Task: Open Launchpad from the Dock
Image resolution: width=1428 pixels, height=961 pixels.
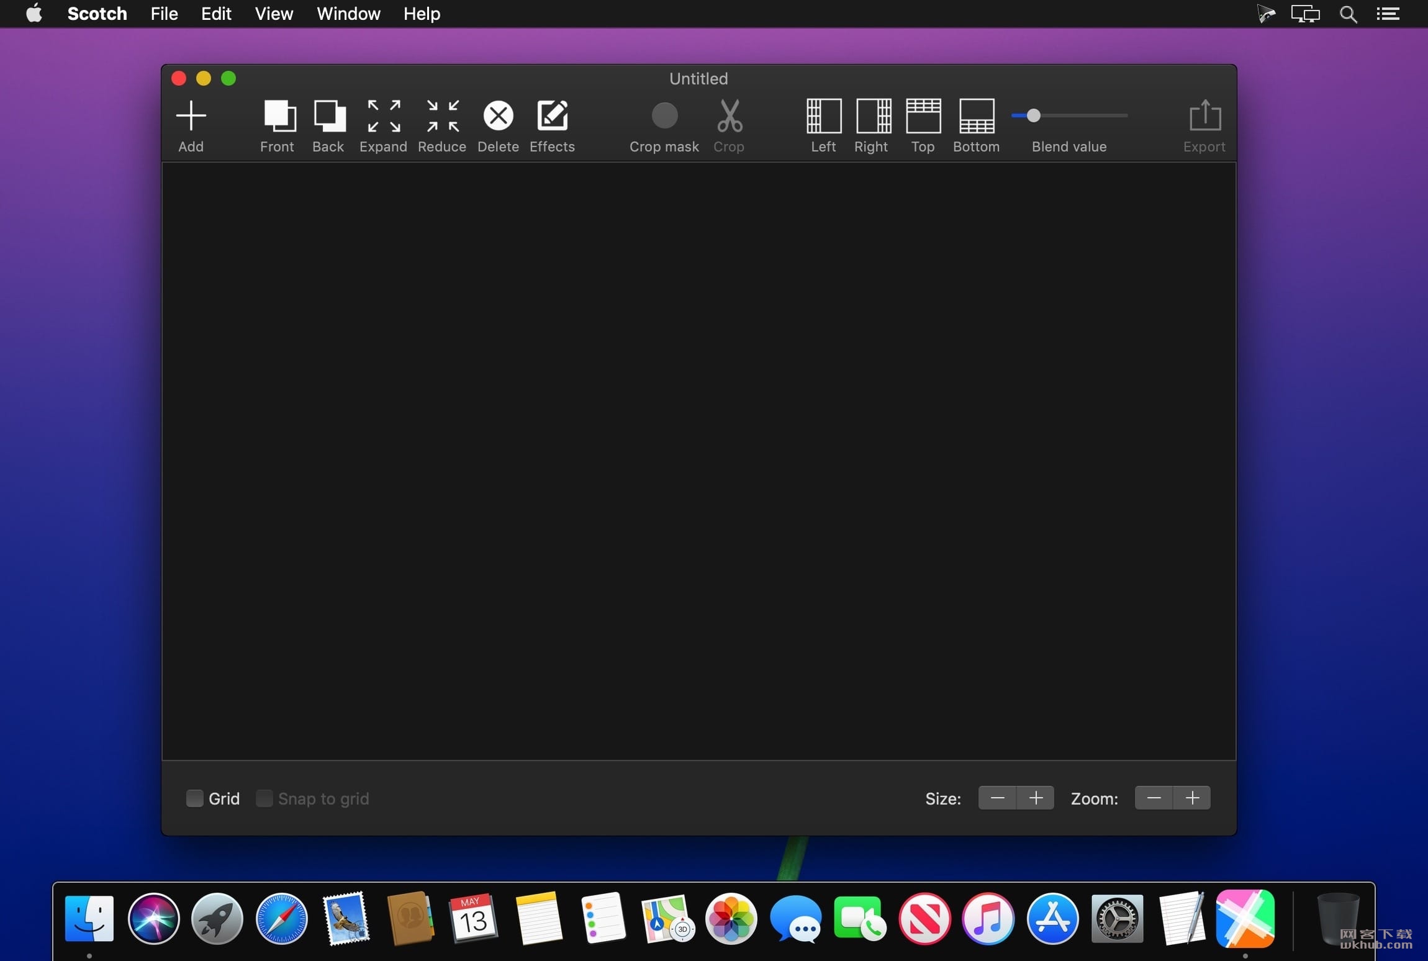Action: pos(217,919)
